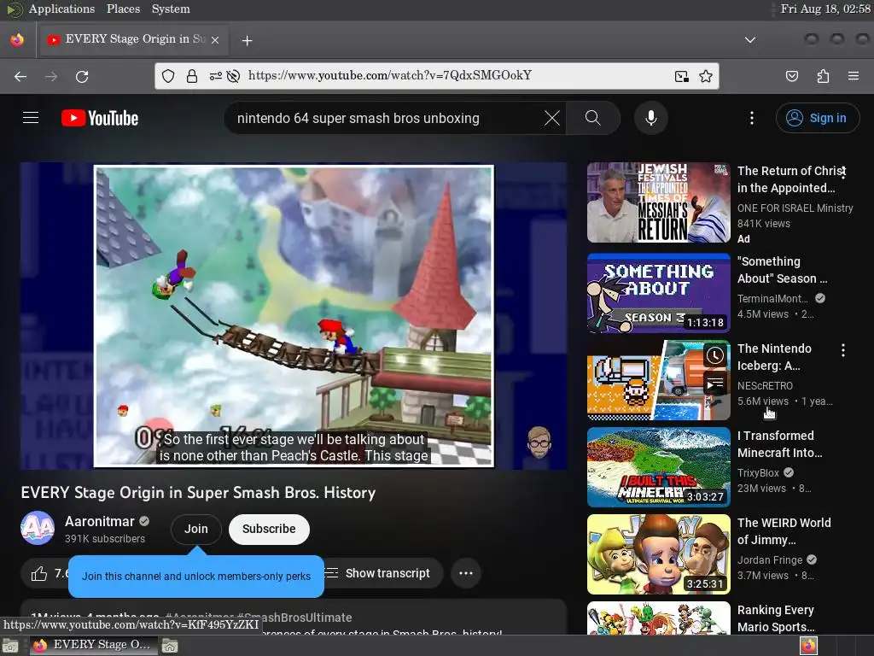Open The Return of Christ ad thumbnail
Viewport: 874px width, 656px height.
(x=658, y=202)
